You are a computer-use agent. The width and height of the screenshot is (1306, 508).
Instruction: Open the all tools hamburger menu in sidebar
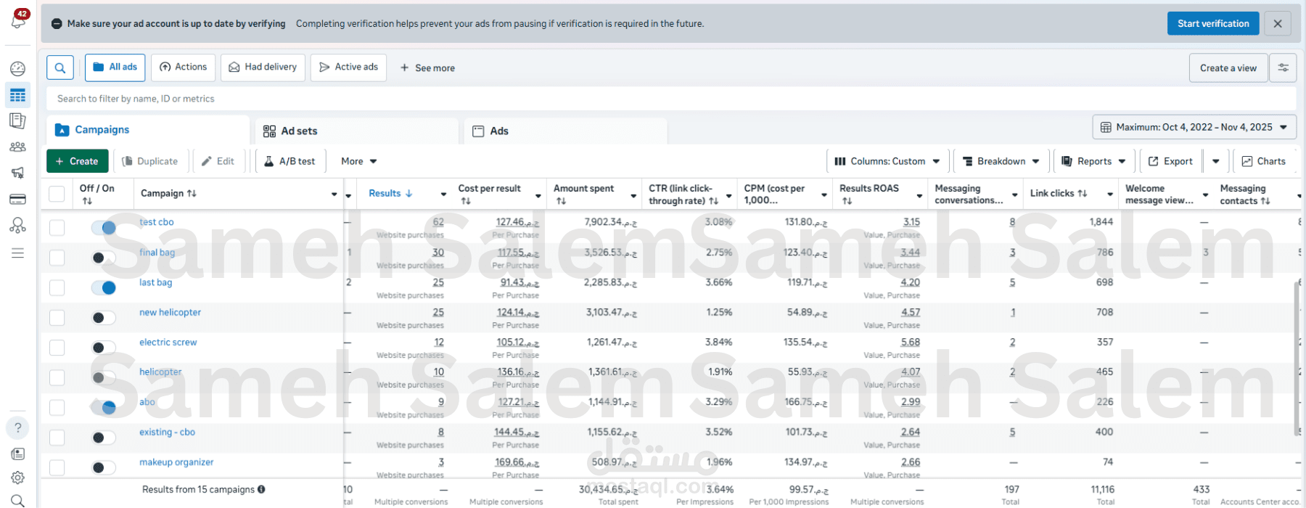tap(17, 253)
